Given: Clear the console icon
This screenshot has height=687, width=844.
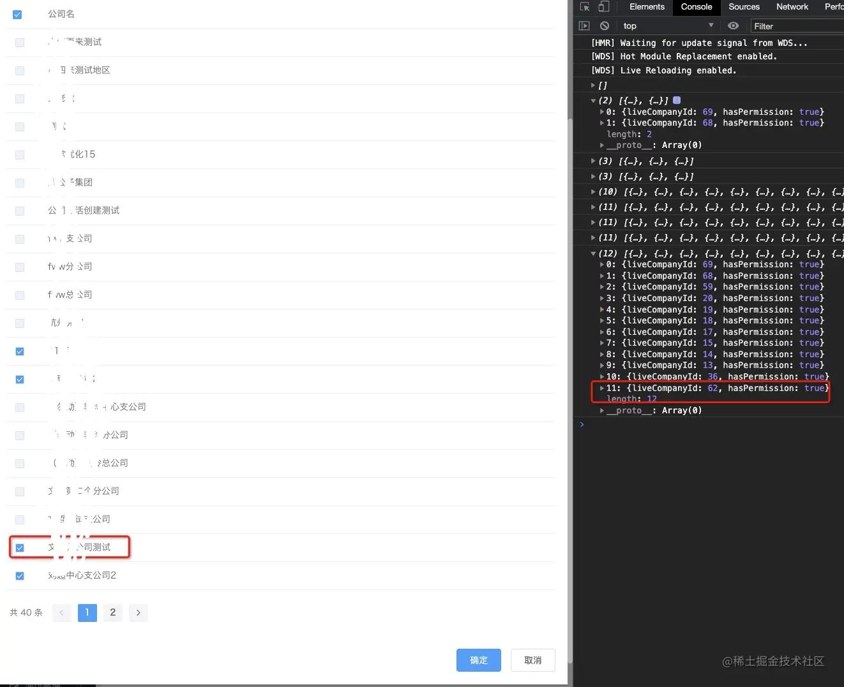Looking at the screenshot, I should [x=604, y=26].
